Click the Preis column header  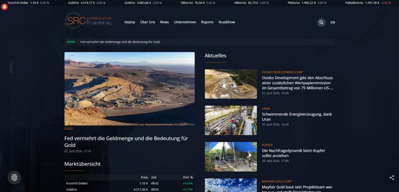click(x=144, y=177)
